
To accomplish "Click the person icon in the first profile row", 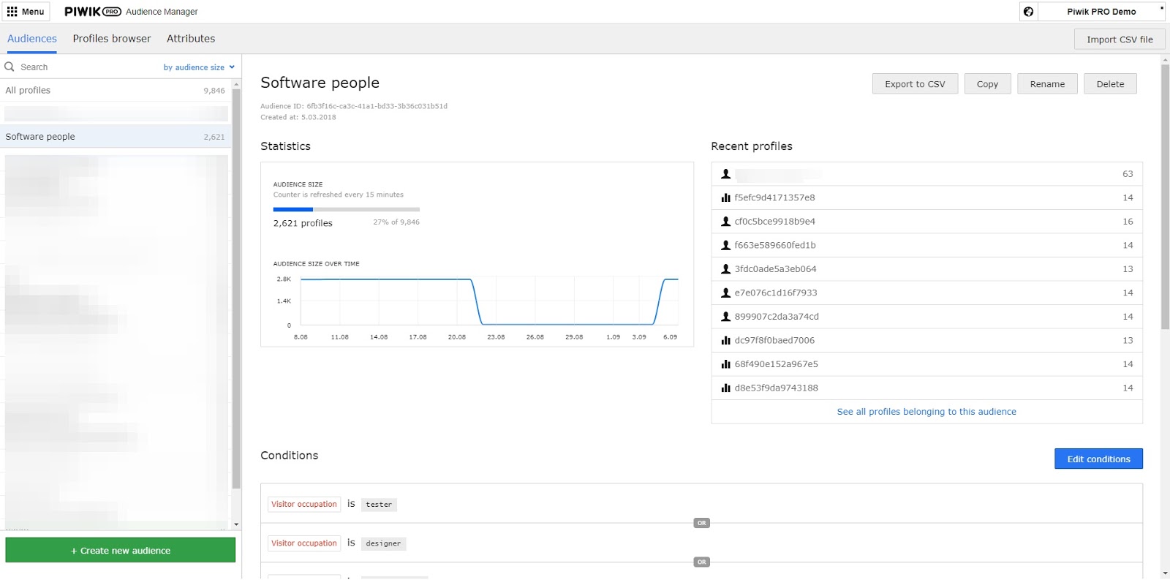I will point(725,174).
